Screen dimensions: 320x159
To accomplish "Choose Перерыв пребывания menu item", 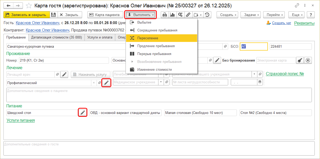I will (x=162, y=54).
